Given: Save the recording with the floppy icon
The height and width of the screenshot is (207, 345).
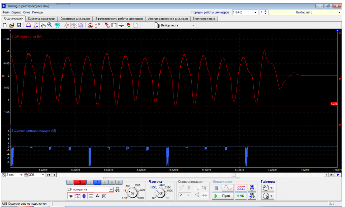Looking at the screenshot, I should point(19,25).
